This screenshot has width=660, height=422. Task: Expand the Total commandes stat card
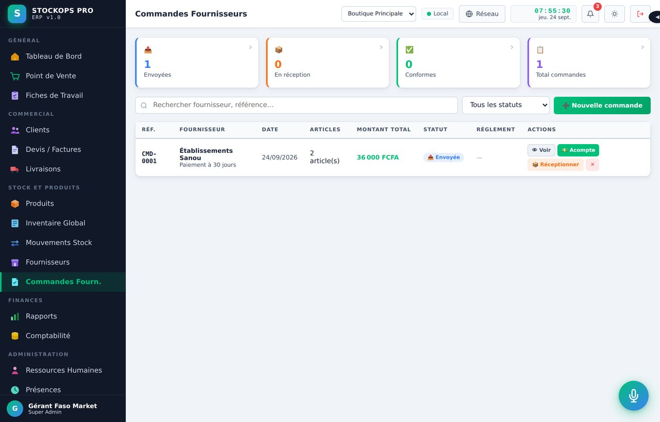click(589, 62)
